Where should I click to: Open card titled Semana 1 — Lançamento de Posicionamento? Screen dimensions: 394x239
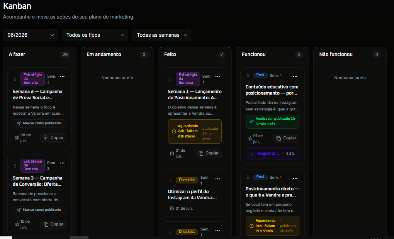point(195,95)
